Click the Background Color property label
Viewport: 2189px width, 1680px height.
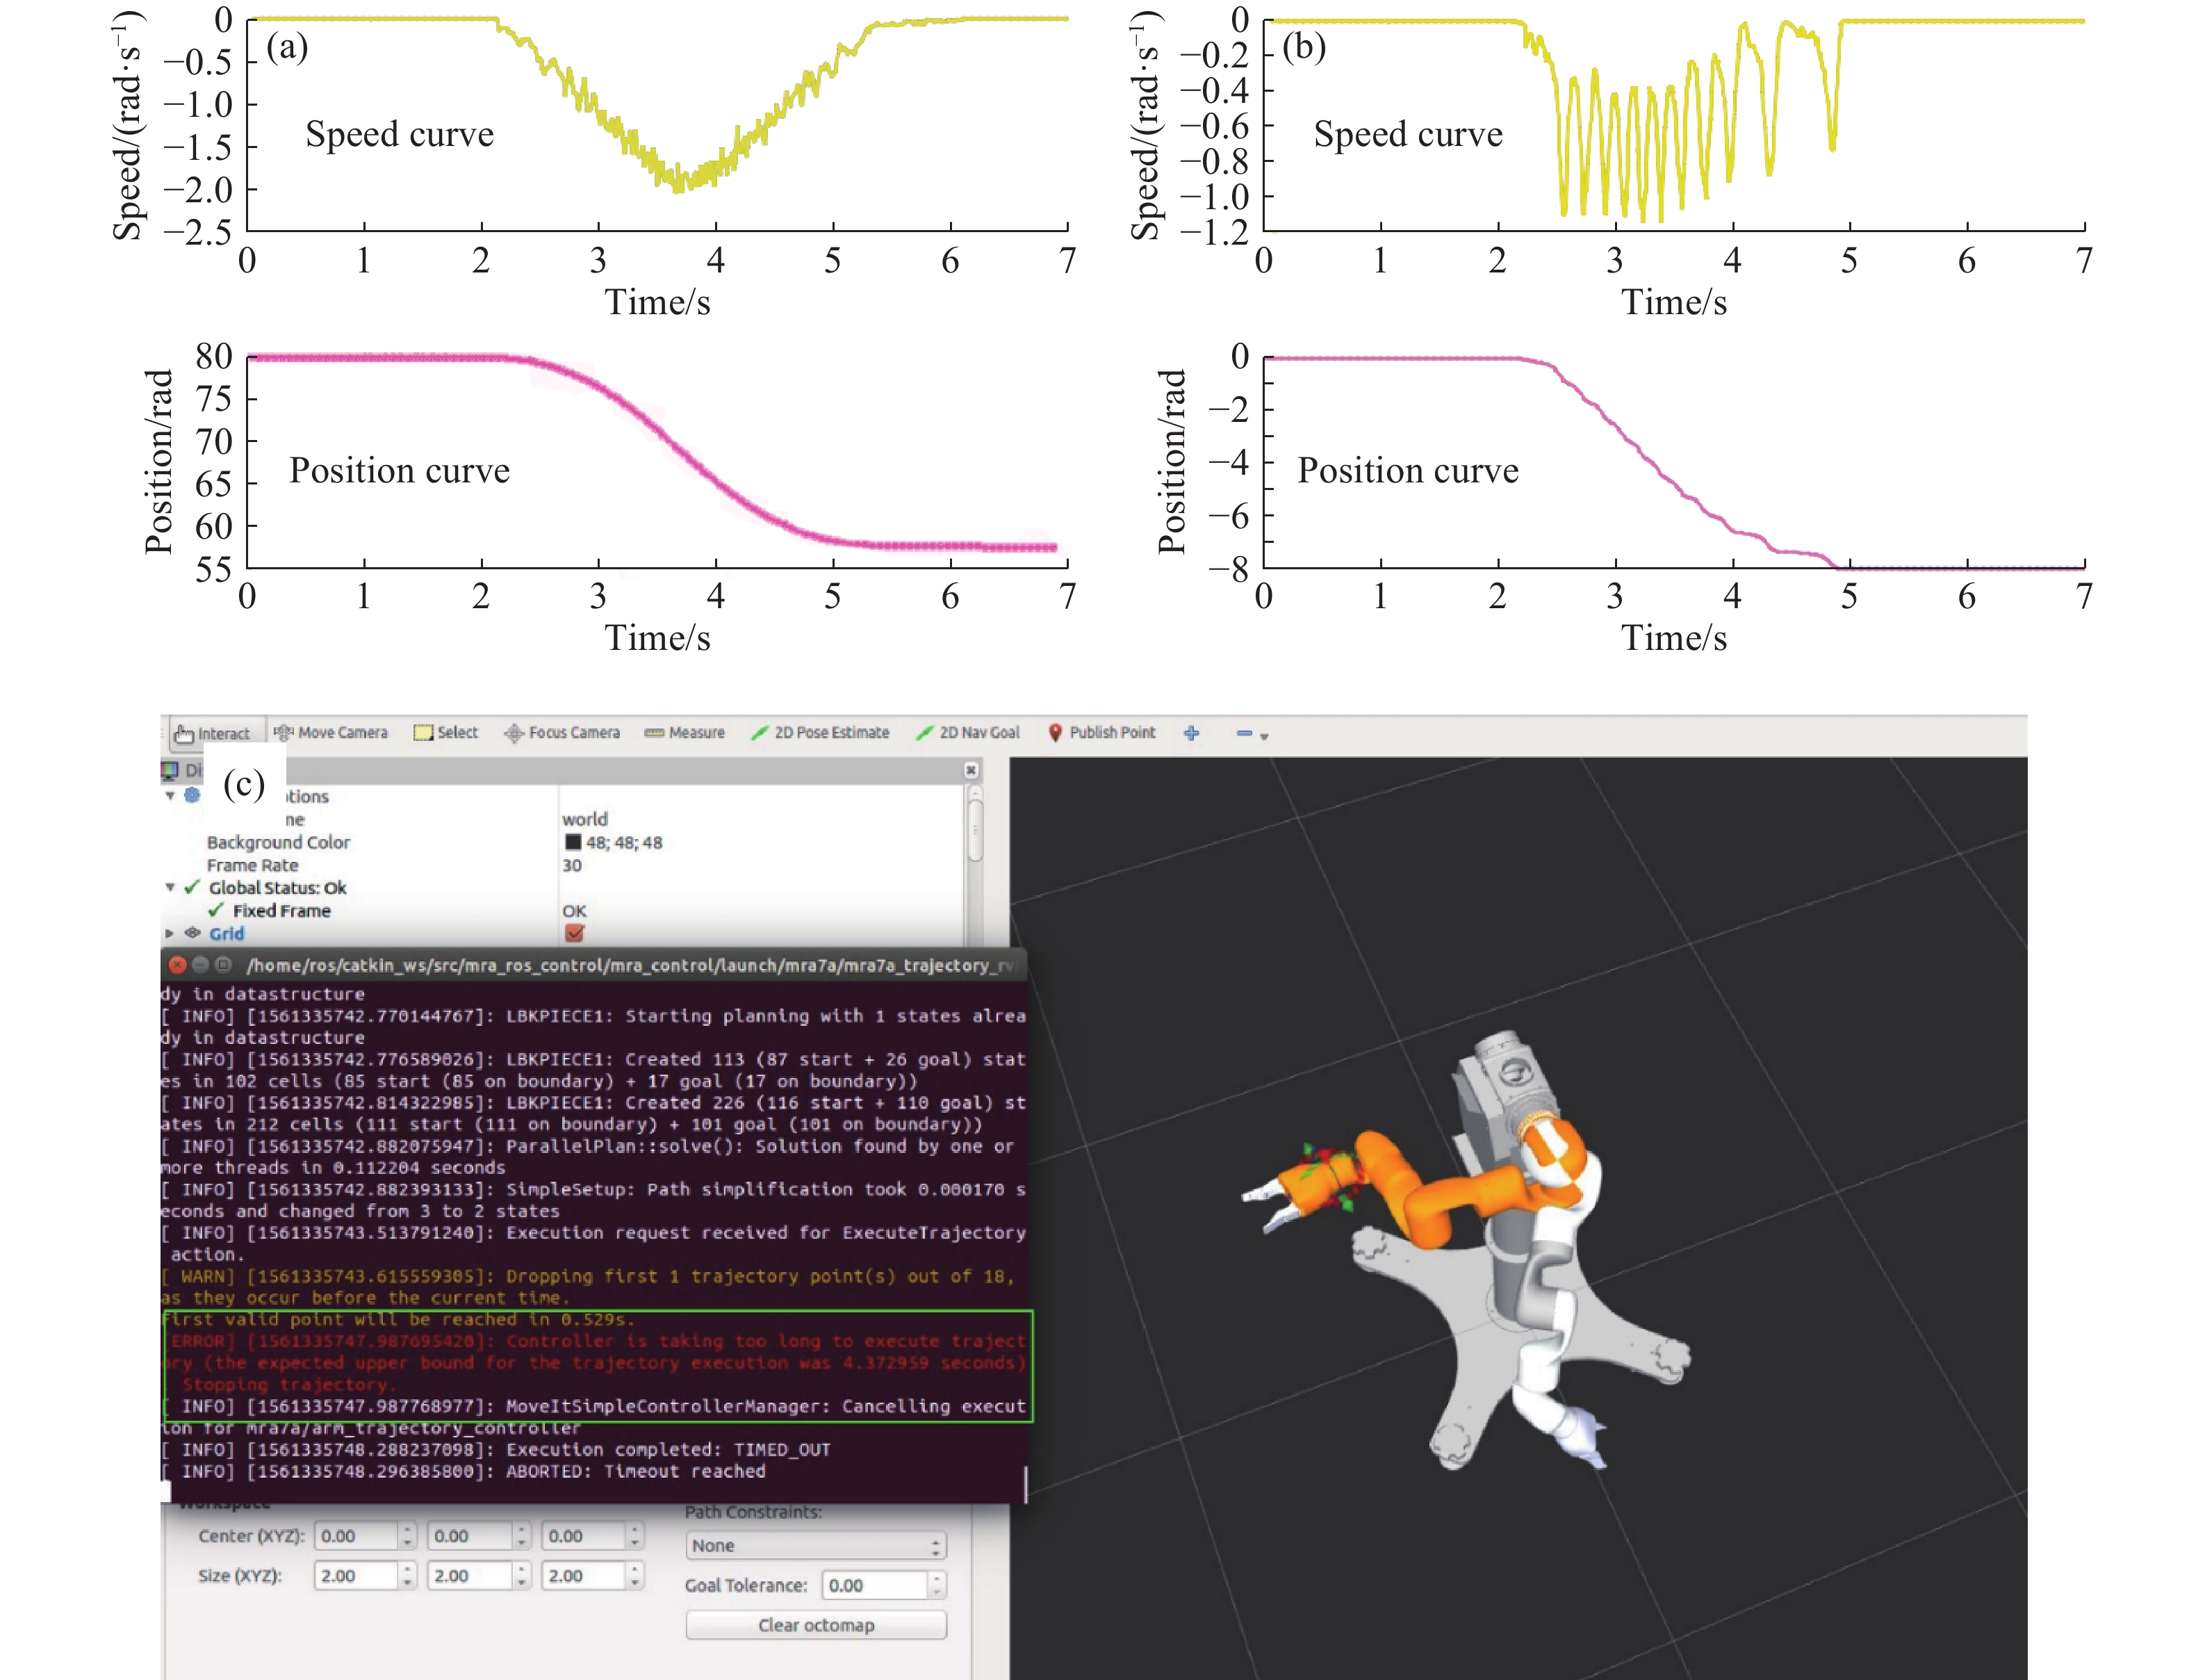click(x=279, y=842)
